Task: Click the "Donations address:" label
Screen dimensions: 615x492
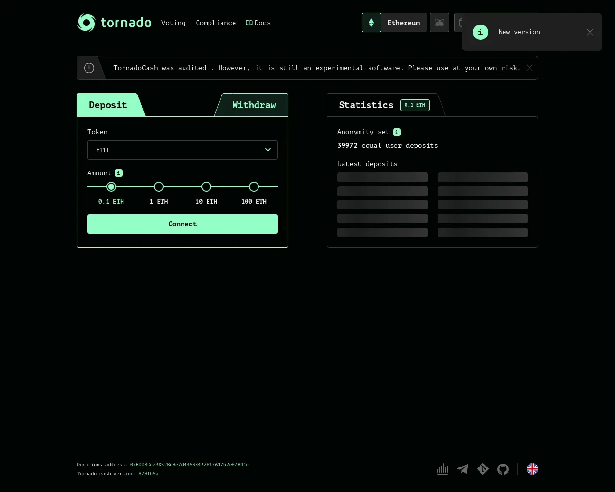Action: tap(102, 465)
